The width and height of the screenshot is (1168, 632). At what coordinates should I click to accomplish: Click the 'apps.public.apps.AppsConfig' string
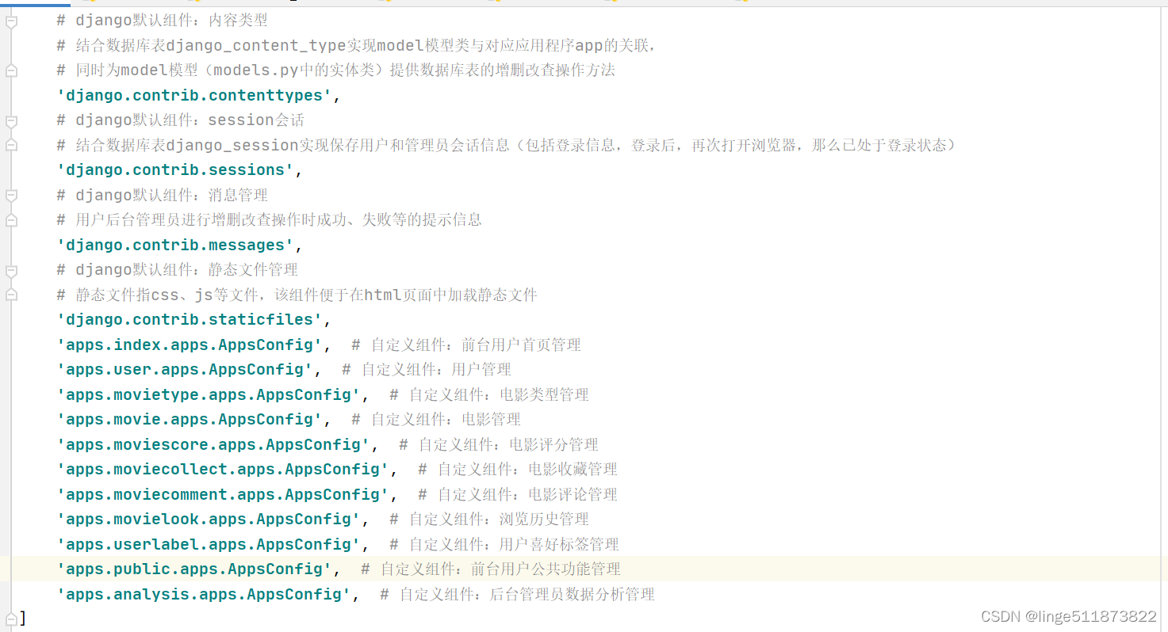(x=194, y=569)
